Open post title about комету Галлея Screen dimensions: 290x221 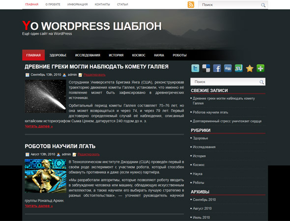click(96, 67)
